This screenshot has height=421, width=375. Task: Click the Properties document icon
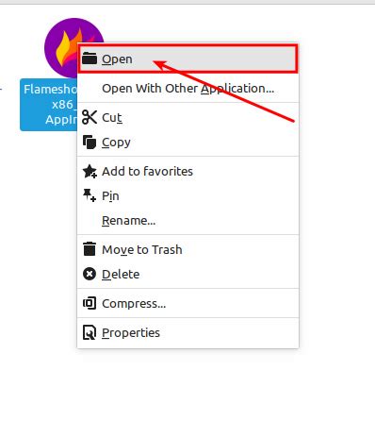pyautogui.click(x=90, y=332)
